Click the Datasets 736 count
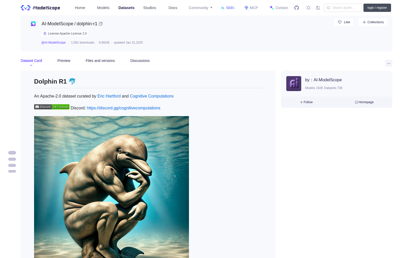This screenshot has width=413, height=258. coord(333,88)
